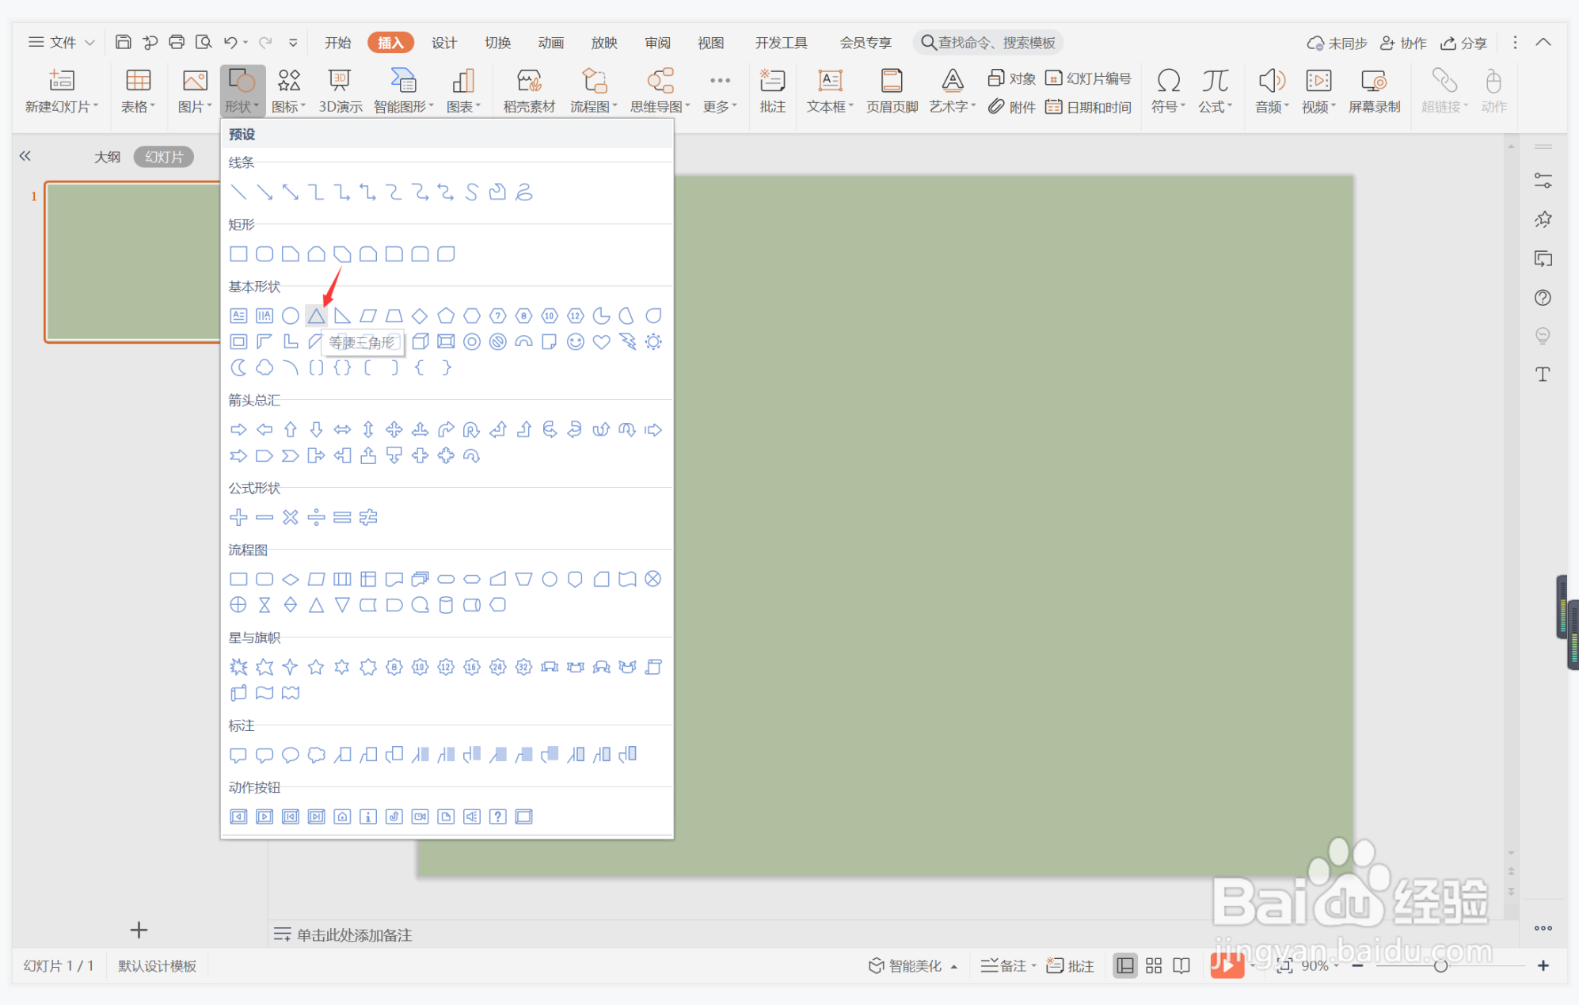Switch to the 动画 ribbon tab
Image resolution: width=1579 pixels, height=1005 pixels.
click(550, 43)
